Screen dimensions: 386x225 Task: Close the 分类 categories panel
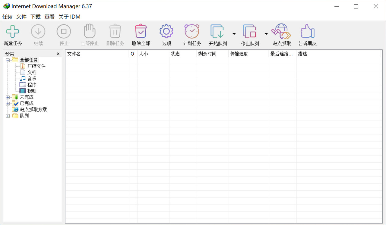[x=58, y=54]
